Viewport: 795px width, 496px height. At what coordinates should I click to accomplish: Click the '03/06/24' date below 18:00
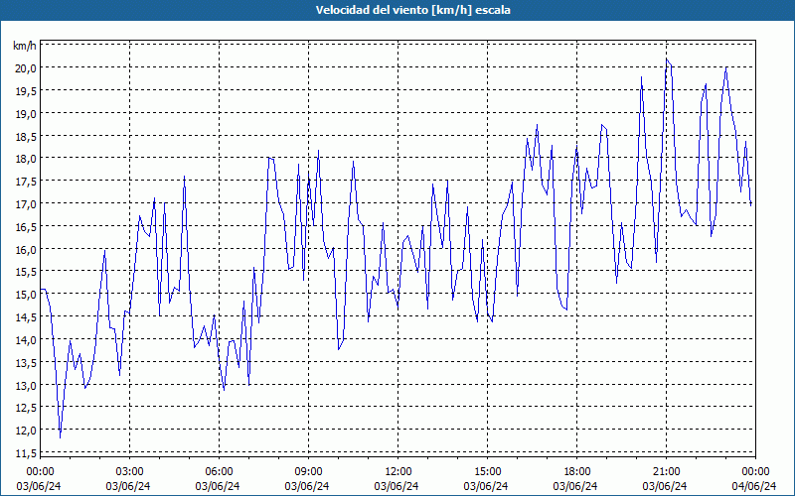(x=575, y=486)
